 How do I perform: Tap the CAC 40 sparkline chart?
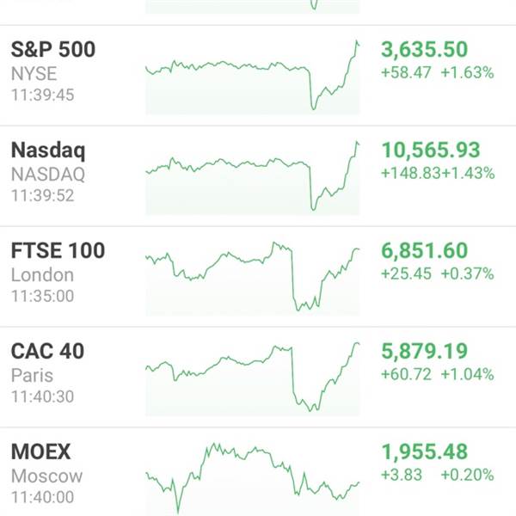[252, 379]
